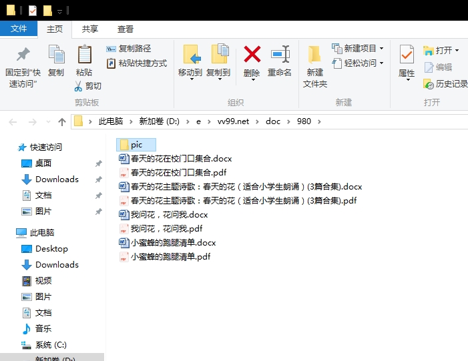Viewport: 468px width, 361px height.
Task: Click the New Folder (新建文件夹) icon
Action: coord(314,55)
